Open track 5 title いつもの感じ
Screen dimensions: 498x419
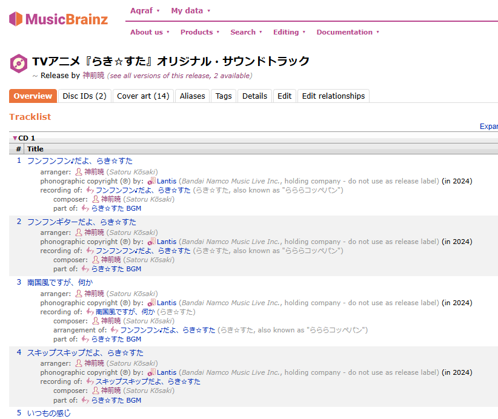[49, 413]
